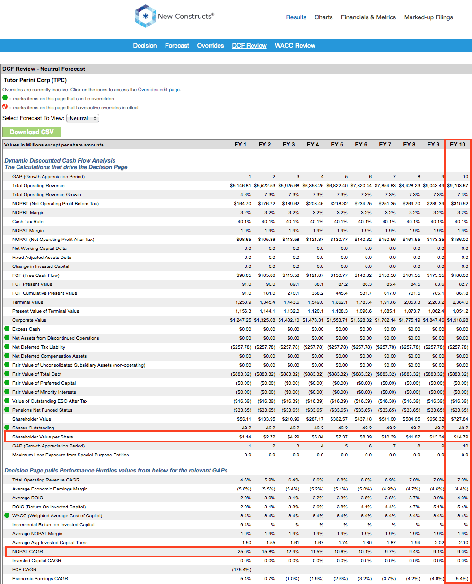The image size is (472, 584).
Task: Click override dot for Fair Value of Total Debt
Action: (x=7, y=374)
